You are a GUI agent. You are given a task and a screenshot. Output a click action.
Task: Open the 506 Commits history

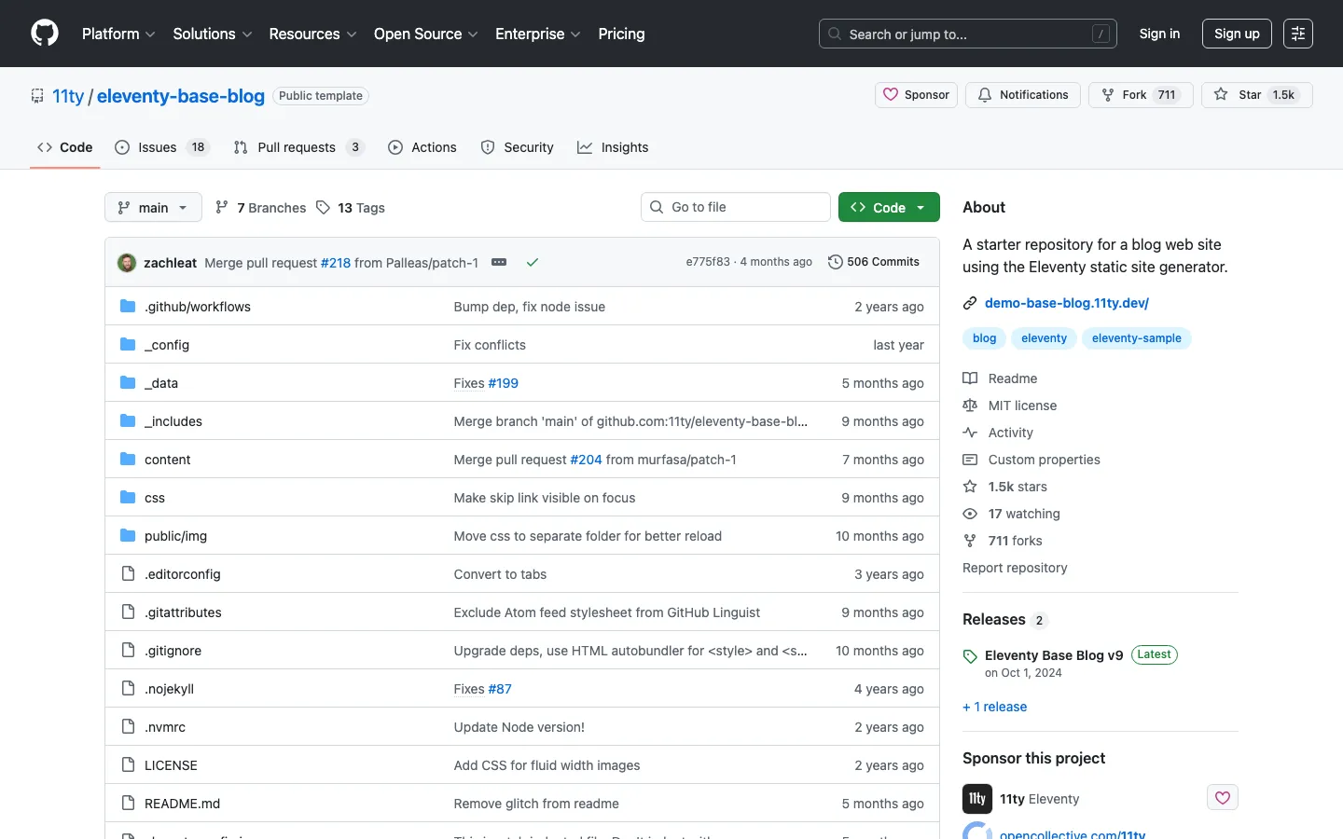874,262
